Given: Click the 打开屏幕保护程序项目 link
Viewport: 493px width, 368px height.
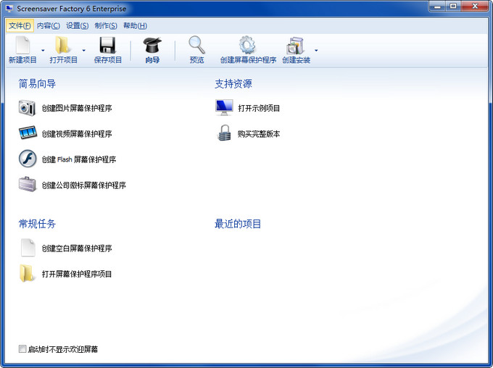Looking at the screenshot, I should coord(77,274).
